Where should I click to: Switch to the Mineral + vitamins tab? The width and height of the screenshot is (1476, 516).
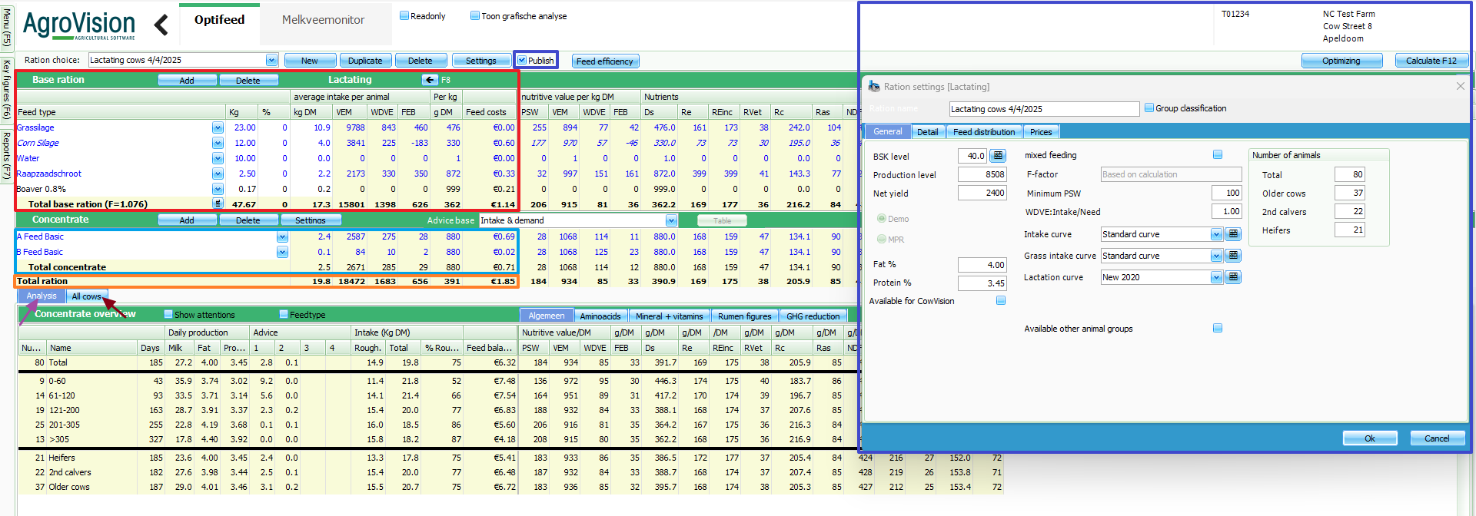(x=669, y=316)
